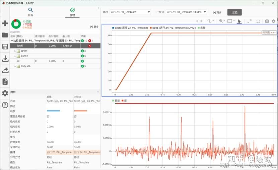Click the 比较 compare button
This screenshot has width=278, height=170.
234,12
